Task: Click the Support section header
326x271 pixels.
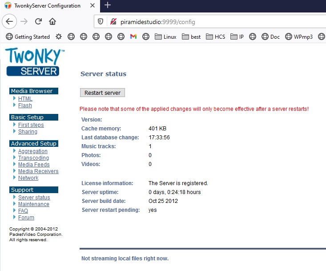Action: pos(34,190)
